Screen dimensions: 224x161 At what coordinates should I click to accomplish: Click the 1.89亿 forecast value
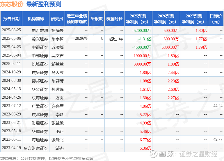(173, 64)
